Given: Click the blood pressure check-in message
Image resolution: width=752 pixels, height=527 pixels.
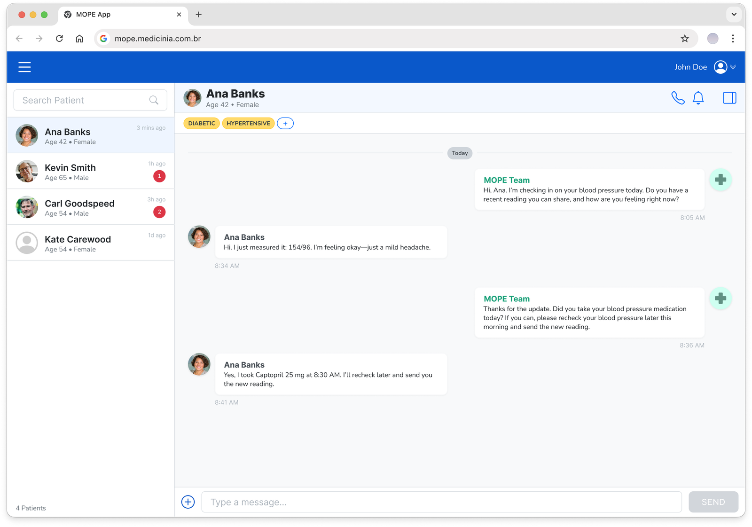Looking at the screenshot, I should (589, 189).
